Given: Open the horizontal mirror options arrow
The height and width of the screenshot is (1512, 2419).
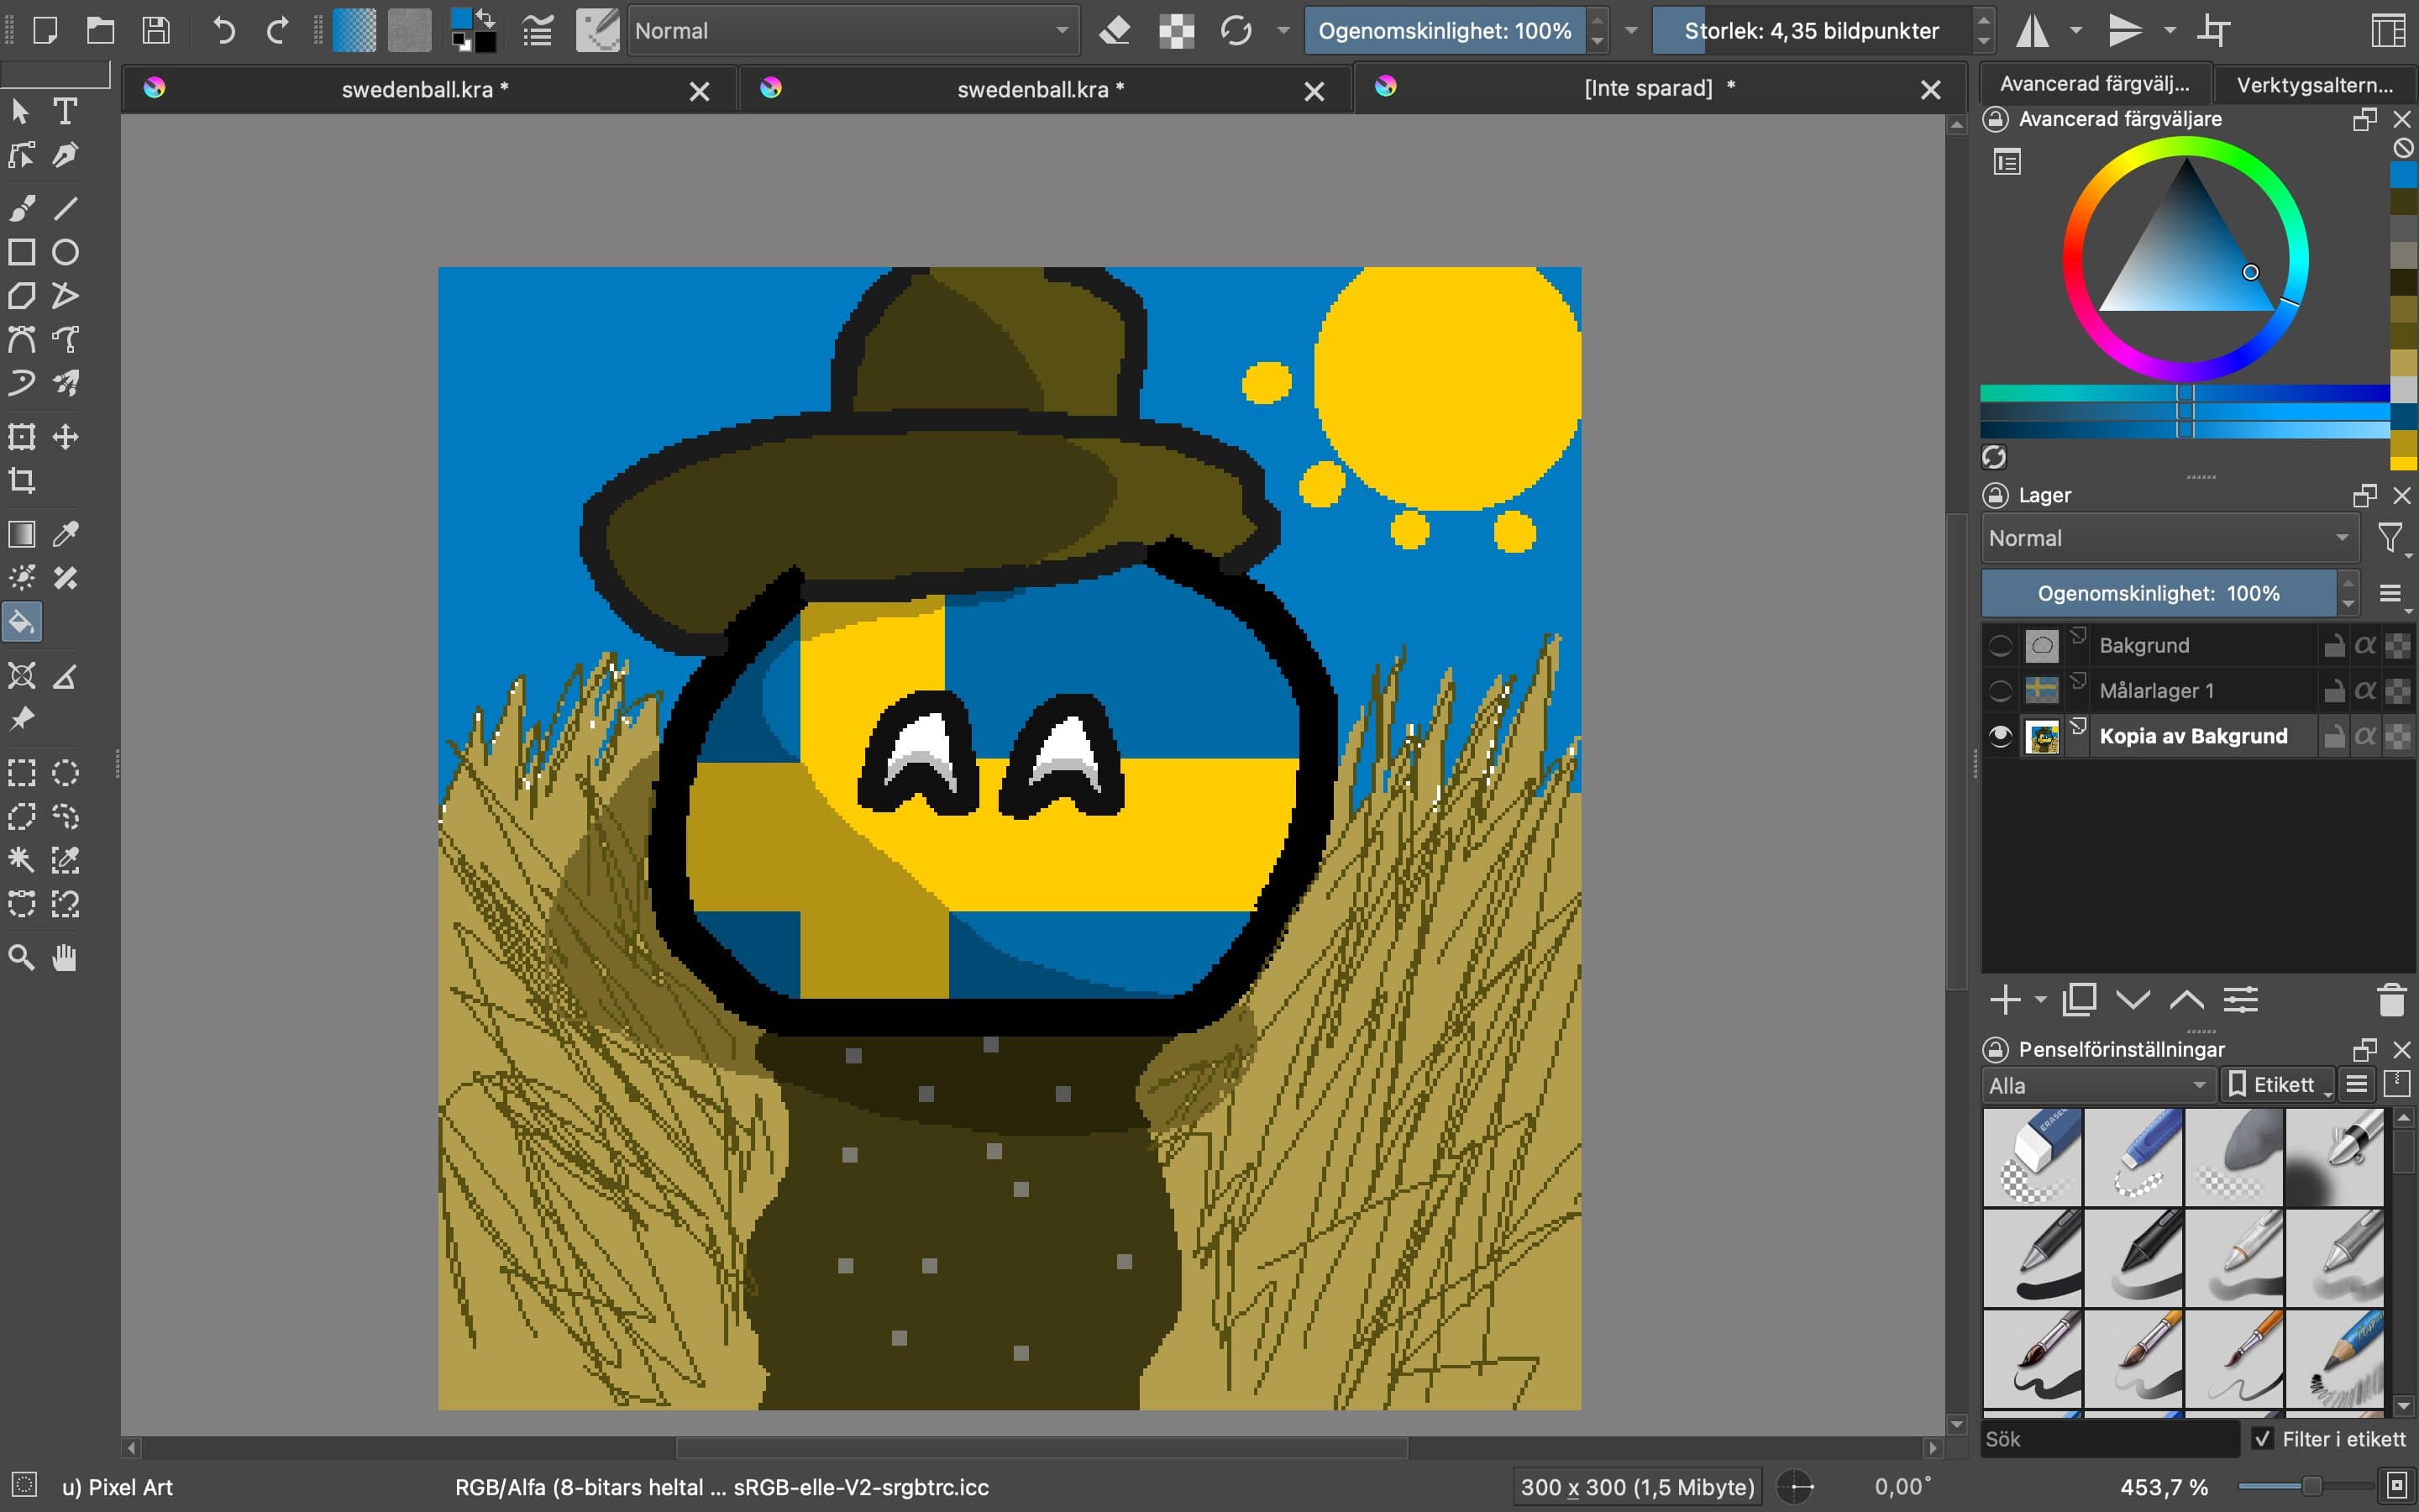Looking at the screenshot, I should click(2075, 31).
